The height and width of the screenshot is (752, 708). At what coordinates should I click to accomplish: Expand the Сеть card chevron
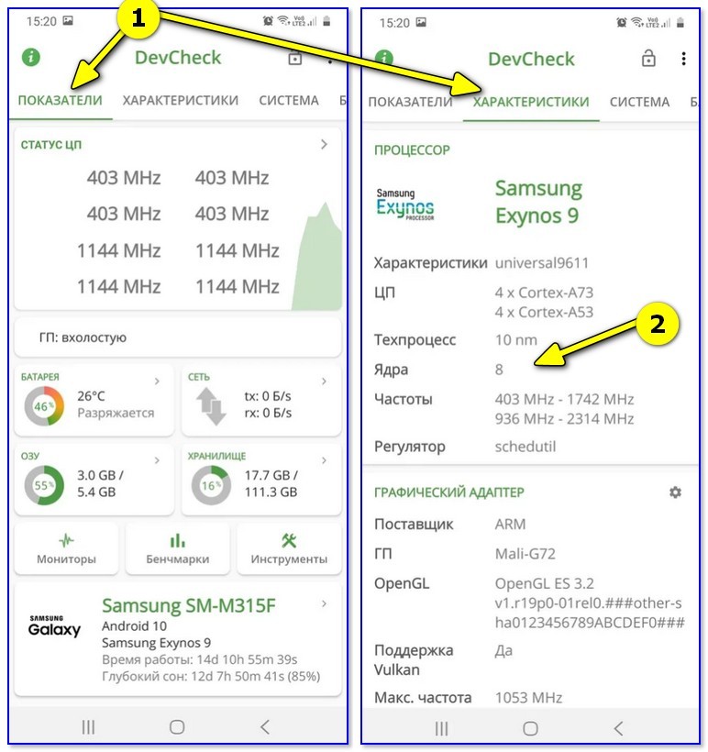[325, 382]
